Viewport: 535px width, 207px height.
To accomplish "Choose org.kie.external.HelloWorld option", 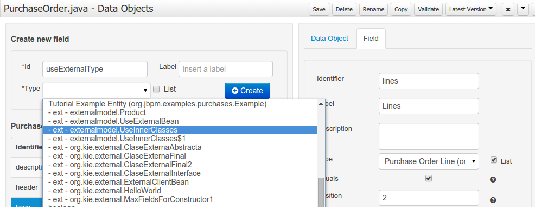I will pyautogui.click(x=180, y=191).
